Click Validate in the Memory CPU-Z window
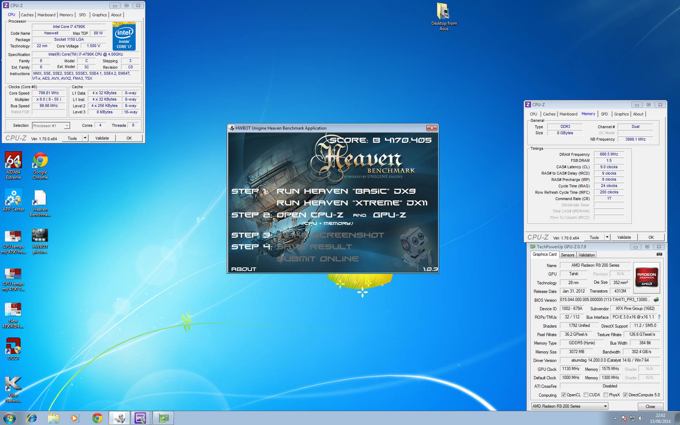 coord(624,237)
